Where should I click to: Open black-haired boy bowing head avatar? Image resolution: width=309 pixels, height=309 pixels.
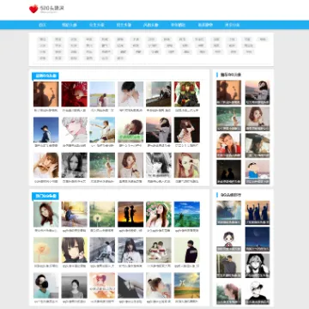coord(130,94)
